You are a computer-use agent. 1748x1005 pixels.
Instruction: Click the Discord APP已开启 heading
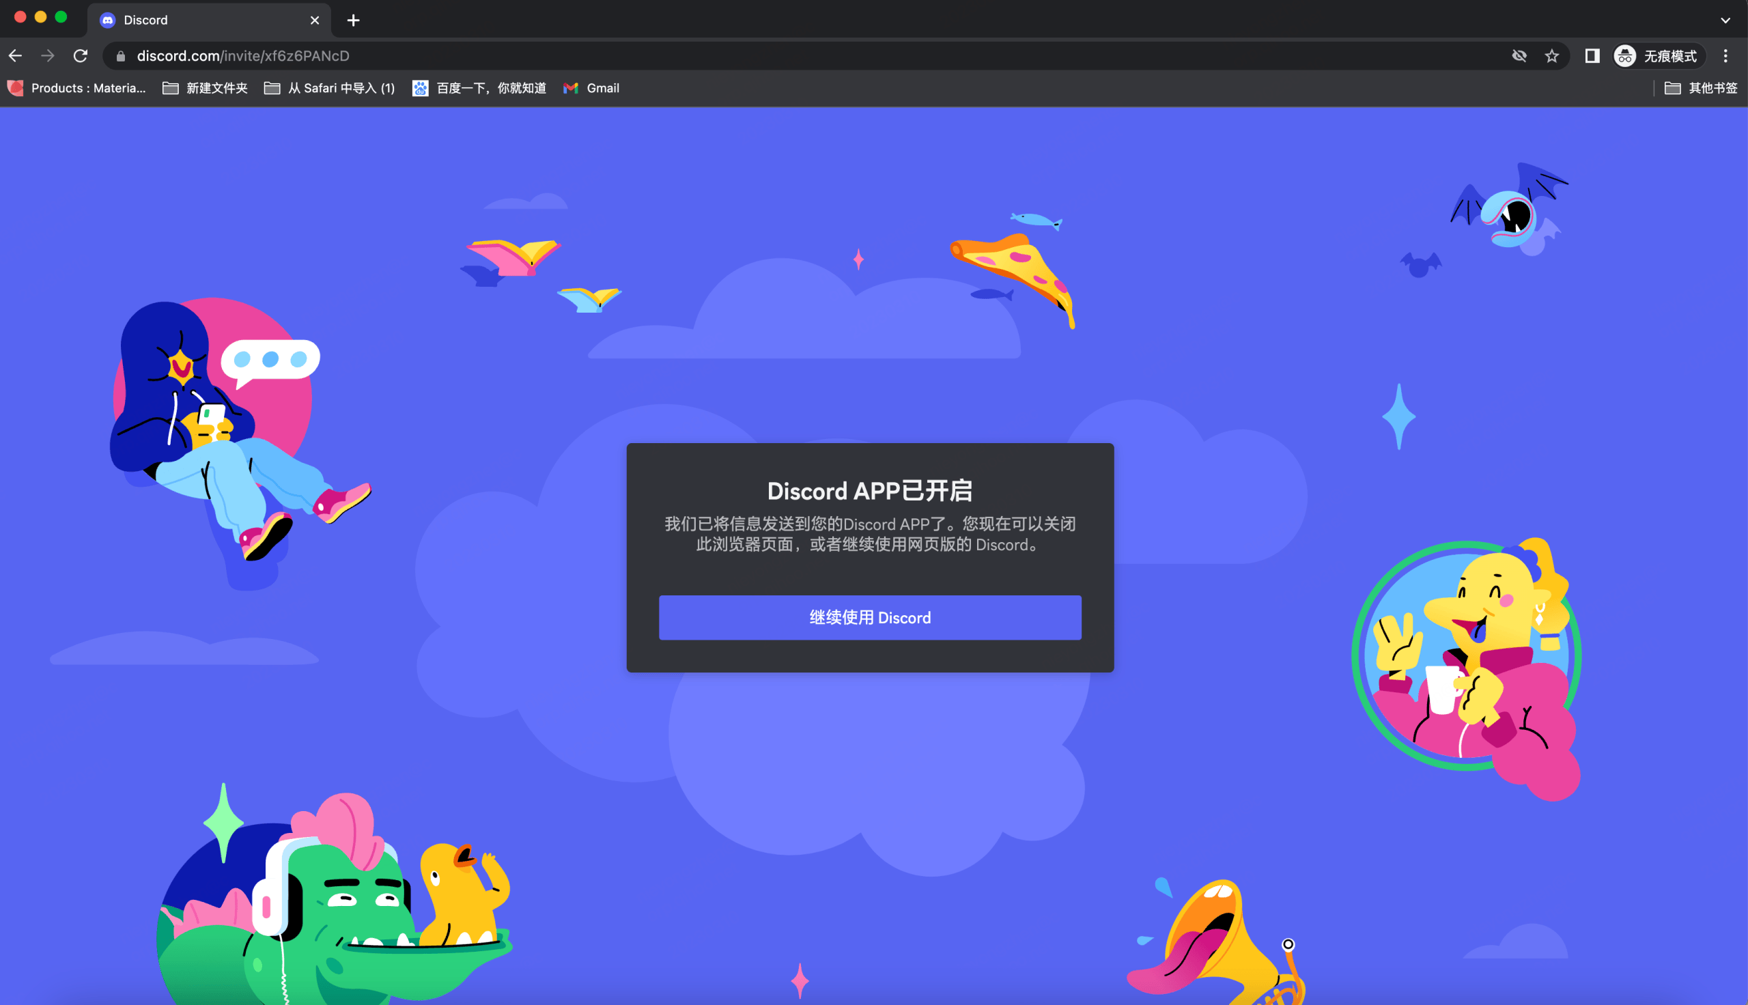(x=870, y=491)
